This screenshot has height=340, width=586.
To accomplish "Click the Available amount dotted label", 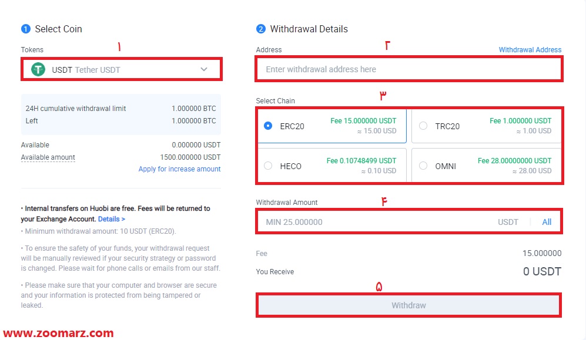I will point(48,157).
